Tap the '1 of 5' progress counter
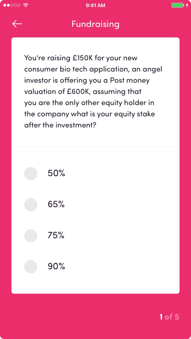Viewport: 191px width, 339px height. click(169, 317)
